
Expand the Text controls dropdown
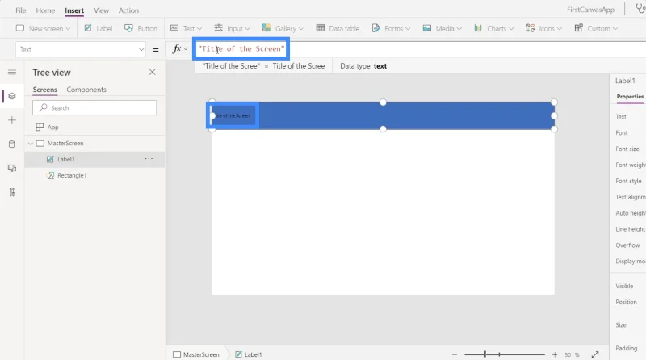[x=186, y=28]
